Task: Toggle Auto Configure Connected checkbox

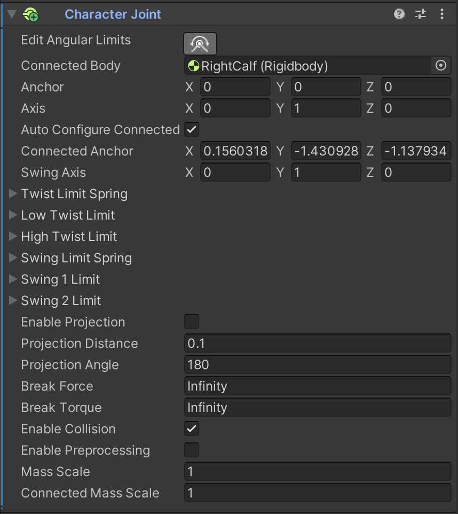Action: [192, 130]
